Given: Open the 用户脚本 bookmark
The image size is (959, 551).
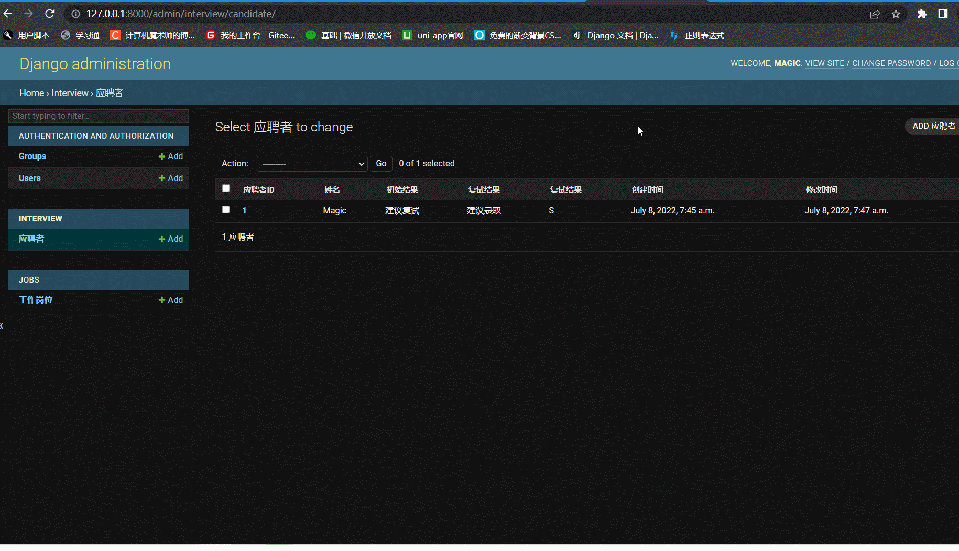Looking at the screenshot, I should 26,35.
